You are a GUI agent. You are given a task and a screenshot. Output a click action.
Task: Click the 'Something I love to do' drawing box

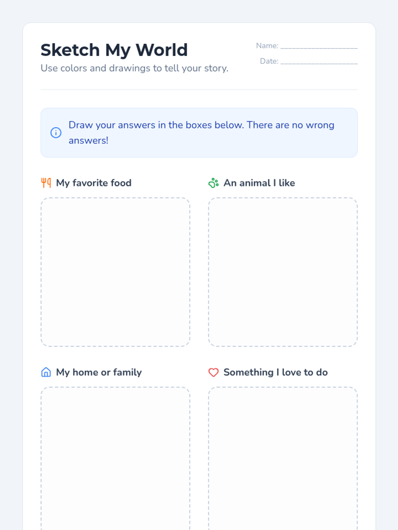(283, 459)
